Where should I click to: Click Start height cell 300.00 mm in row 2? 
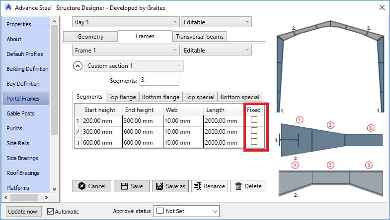tap(102, 132)
